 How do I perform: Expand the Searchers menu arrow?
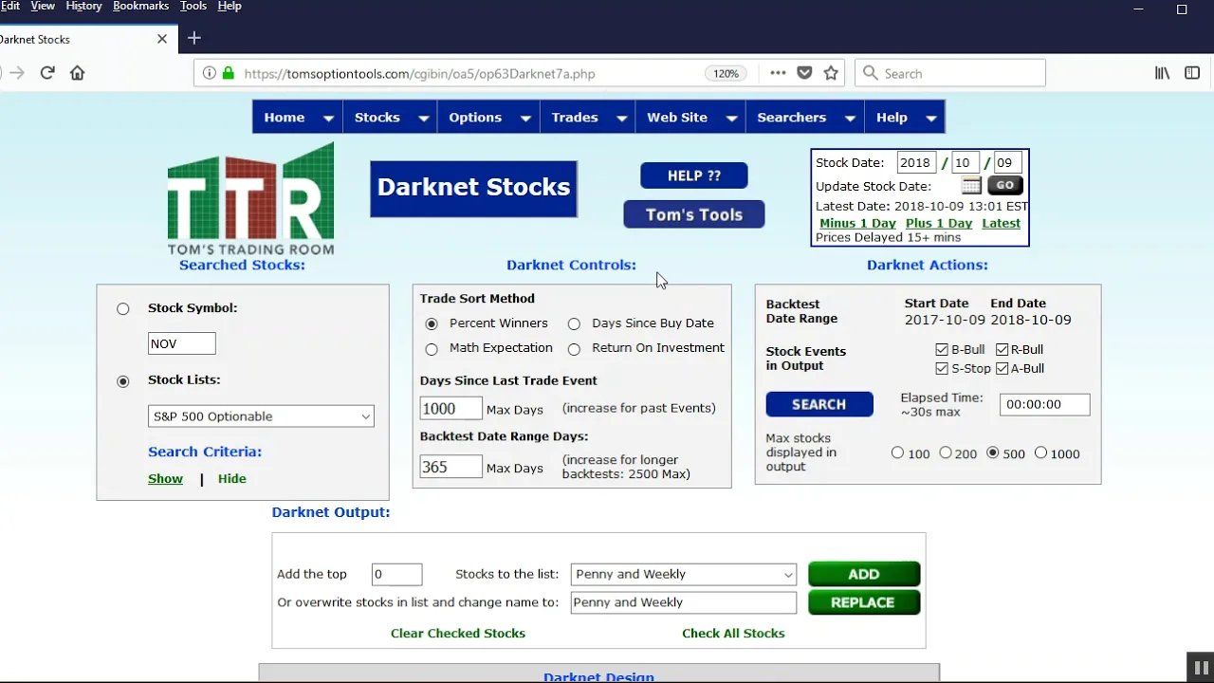(x=851, y=118)
